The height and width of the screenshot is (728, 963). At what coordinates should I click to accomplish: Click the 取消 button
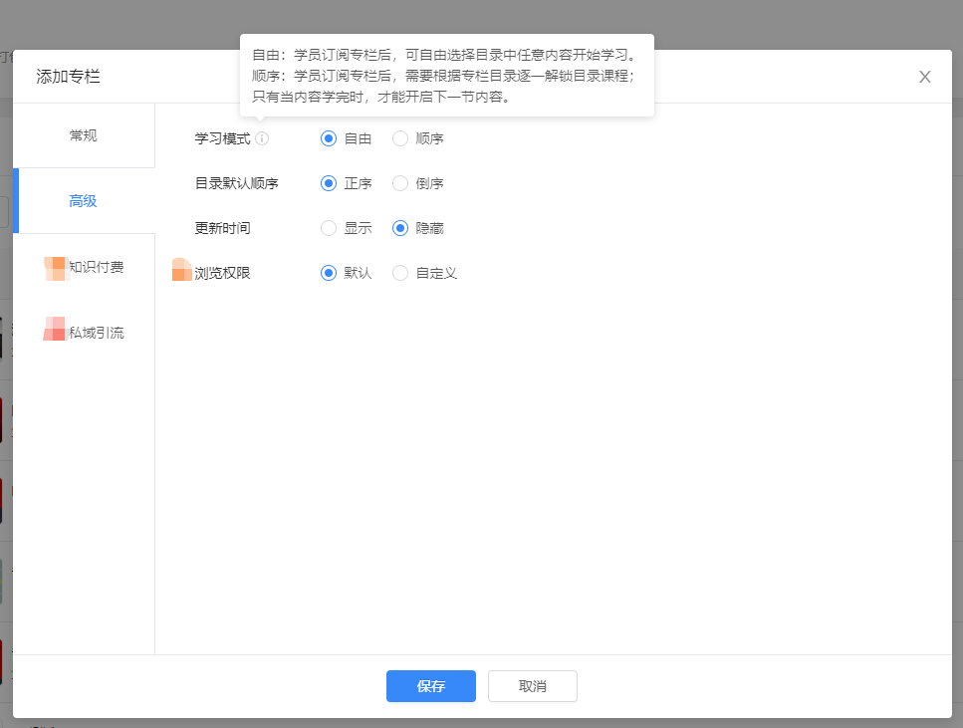533,686
